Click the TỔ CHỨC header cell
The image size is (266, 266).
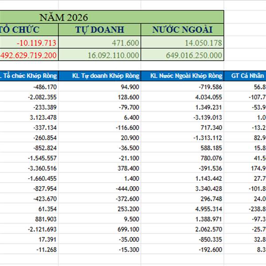click(29, 30)
